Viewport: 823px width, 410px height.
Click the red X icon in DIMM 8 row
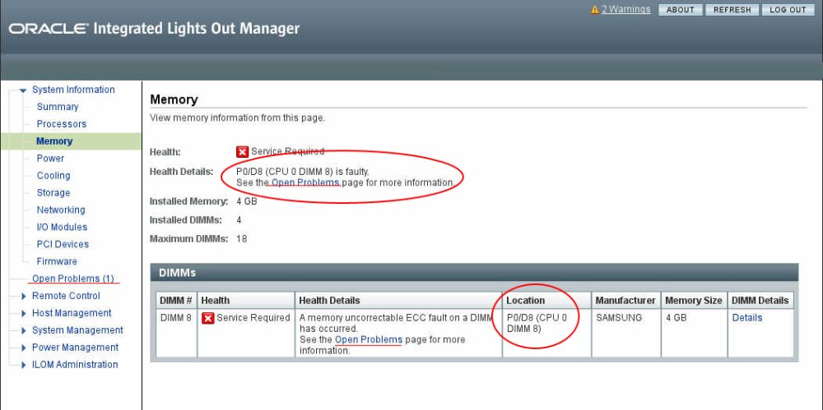pos(208,318)
